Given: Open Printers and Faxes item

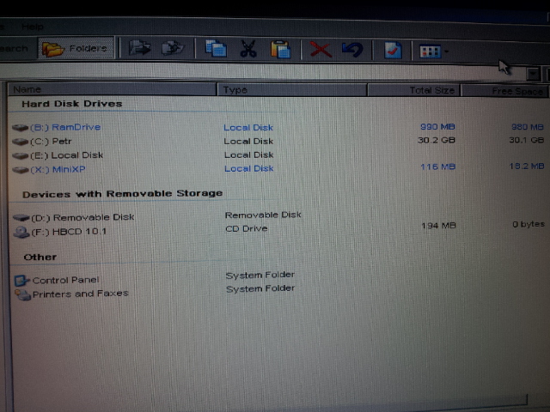Looking at the screenshot, I should tap(81, 294).
